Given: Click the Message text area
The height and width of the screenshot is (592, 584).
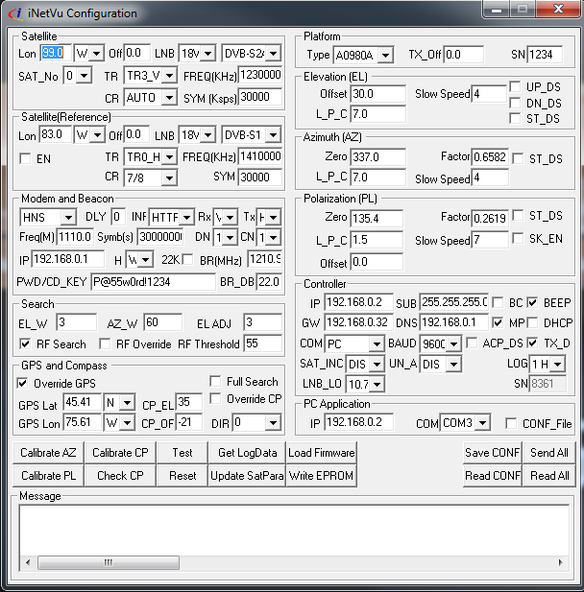Looking at the screenshot, I should click(294, 530).
